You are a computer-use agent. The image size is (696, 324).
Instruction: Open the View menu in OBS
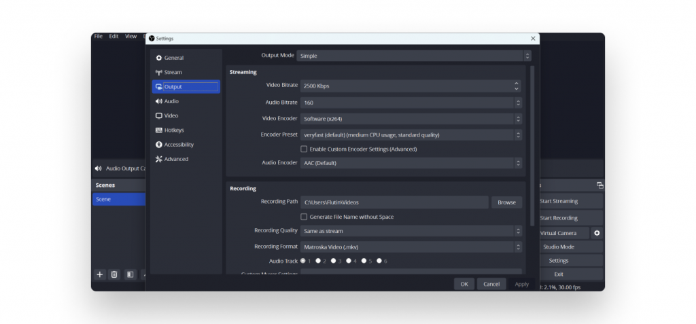point(130,37)
